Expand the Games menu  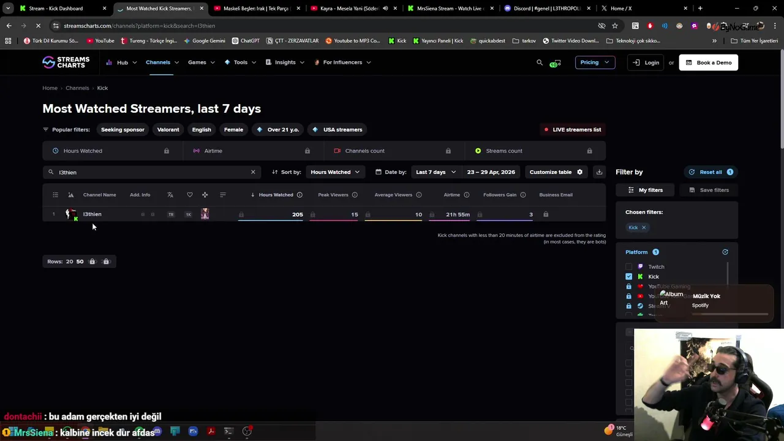coord(202,62)
